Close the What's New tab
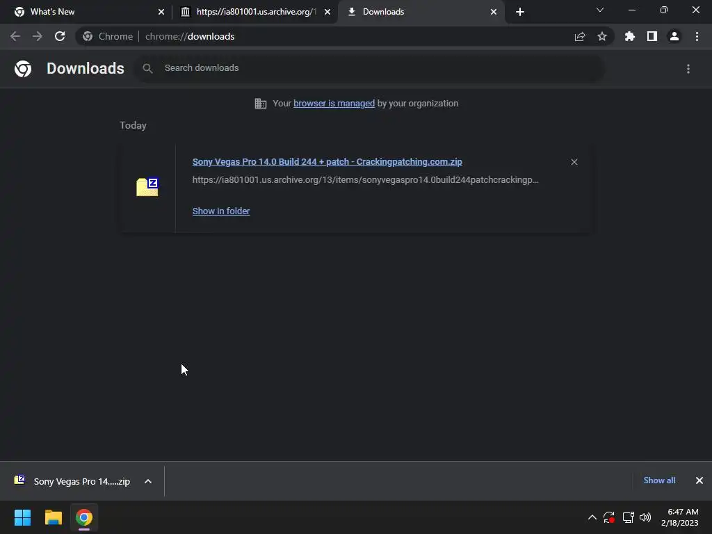The image size is (712, 534). [x=161, y=12]
